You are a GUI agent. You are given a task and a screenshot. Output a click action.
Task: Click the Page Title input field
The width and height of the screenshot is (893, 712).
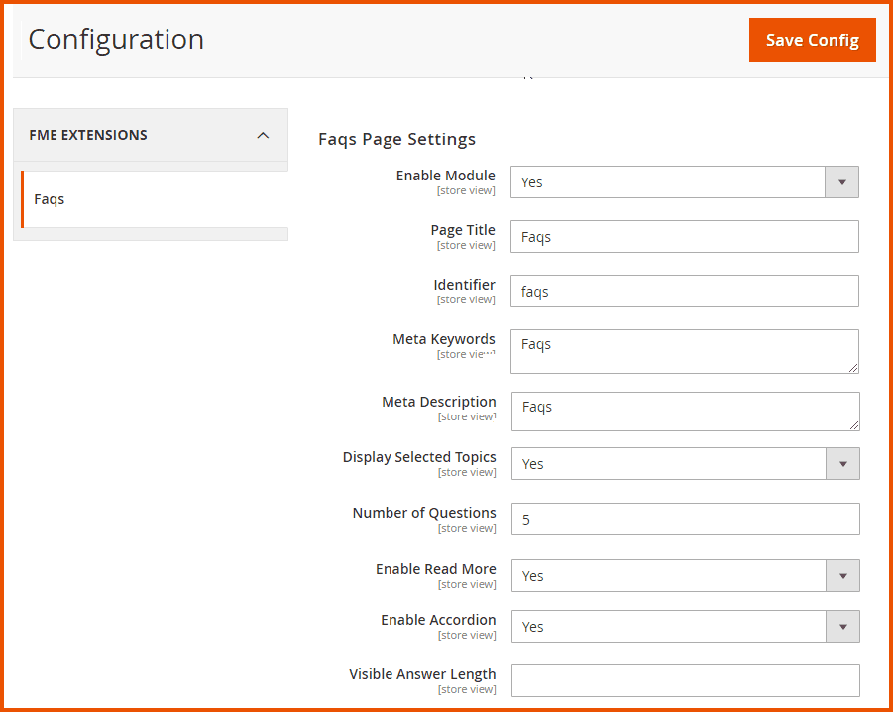[x=684, y=236]
